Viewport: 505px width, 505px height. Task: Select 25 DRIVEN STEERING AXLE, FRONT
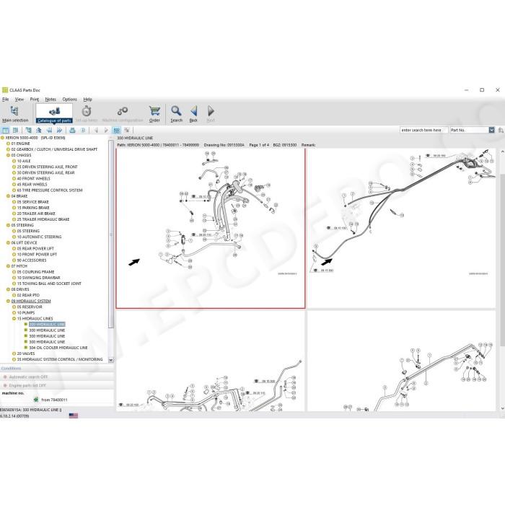pos(48,167)
